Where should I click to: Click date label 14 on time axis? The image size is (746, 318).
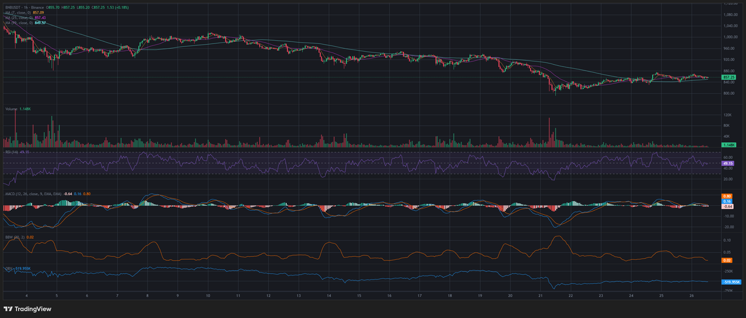329,296
